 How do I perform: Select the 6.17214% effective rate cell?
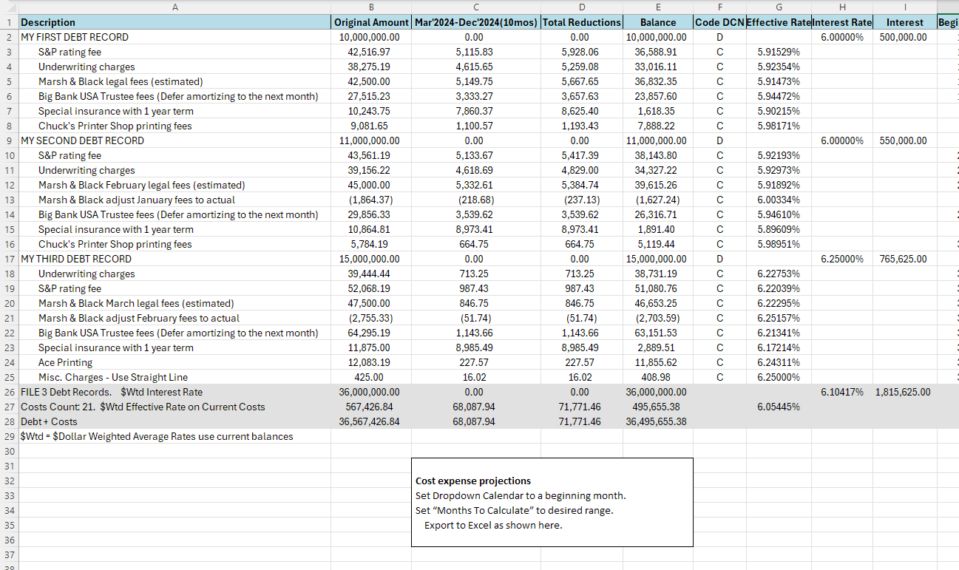[779, 347]
